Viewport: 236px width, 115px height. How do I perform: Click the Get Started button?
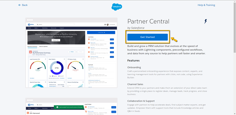[x=148, y=37]
